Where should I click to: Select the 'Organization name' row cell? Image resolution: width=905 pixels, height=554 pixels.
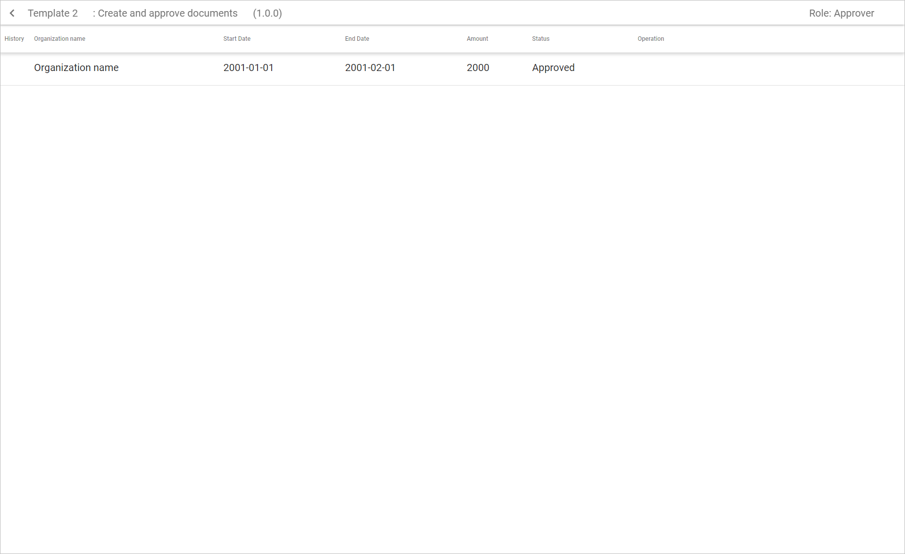click(76, 67)
